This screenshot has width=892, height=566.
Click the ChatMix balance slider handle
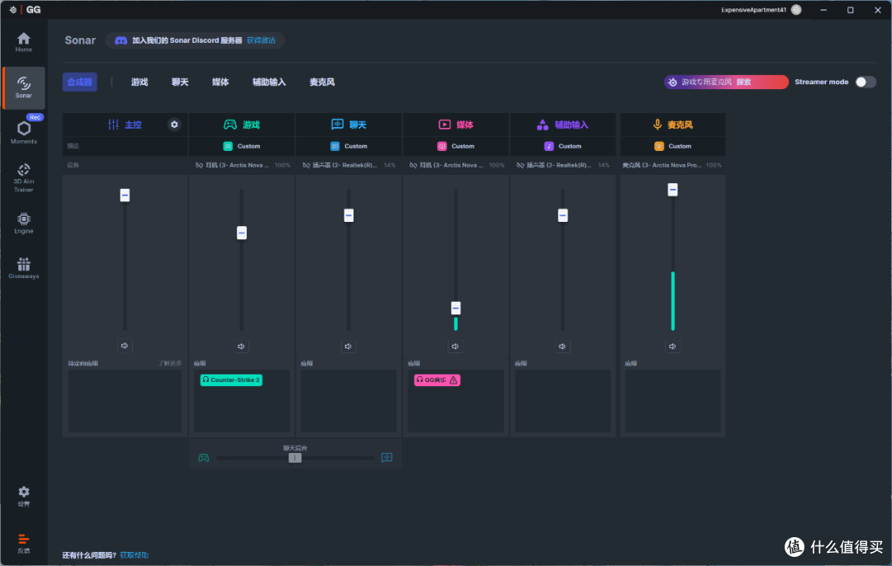click(x=295, y=457)
